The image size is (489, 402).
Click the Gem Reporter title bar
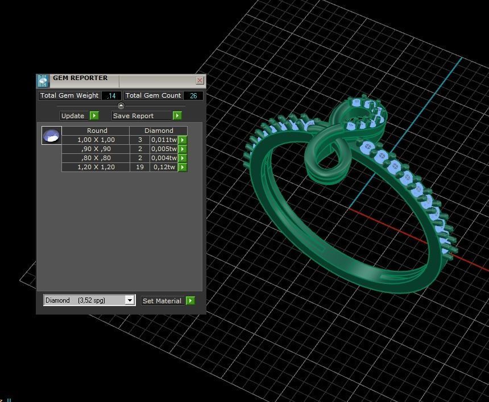pyautogui.click(x=121, y=81)
